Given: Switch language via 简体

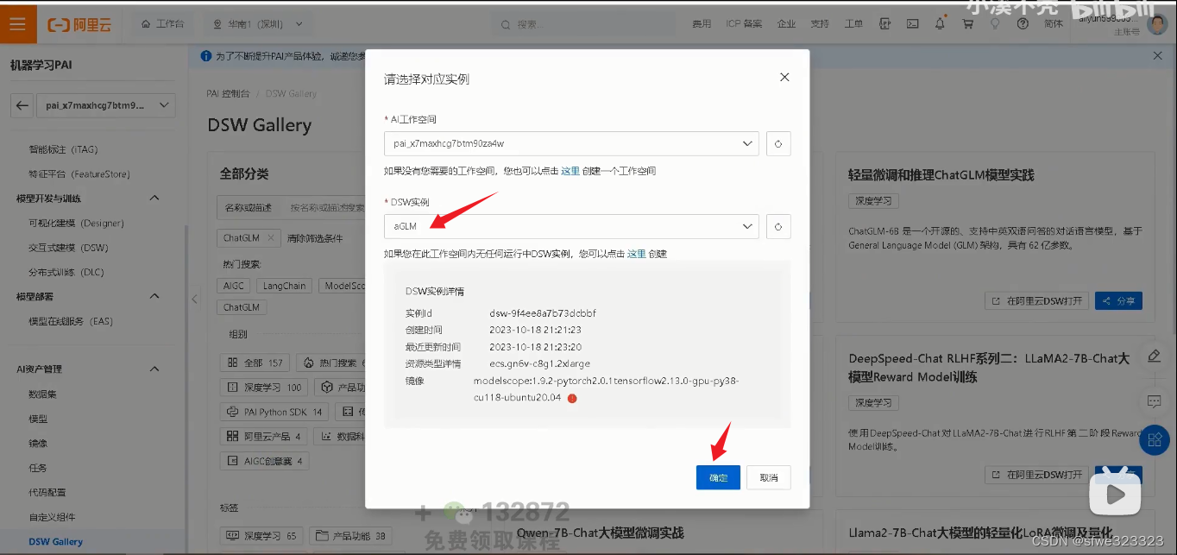Looking at the screenshot, I should coord(1054,24).
